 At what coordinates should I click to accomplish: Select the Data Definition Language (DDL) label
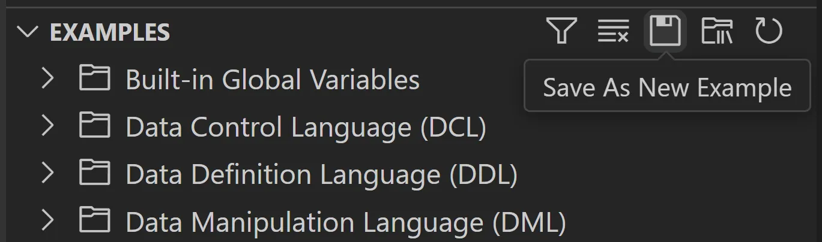(321, 175)
